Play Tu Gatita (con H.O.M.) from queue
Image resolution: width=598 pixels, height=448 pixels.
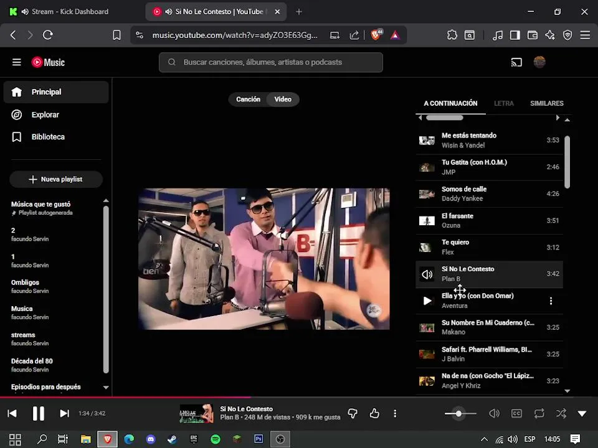point(490,167)
